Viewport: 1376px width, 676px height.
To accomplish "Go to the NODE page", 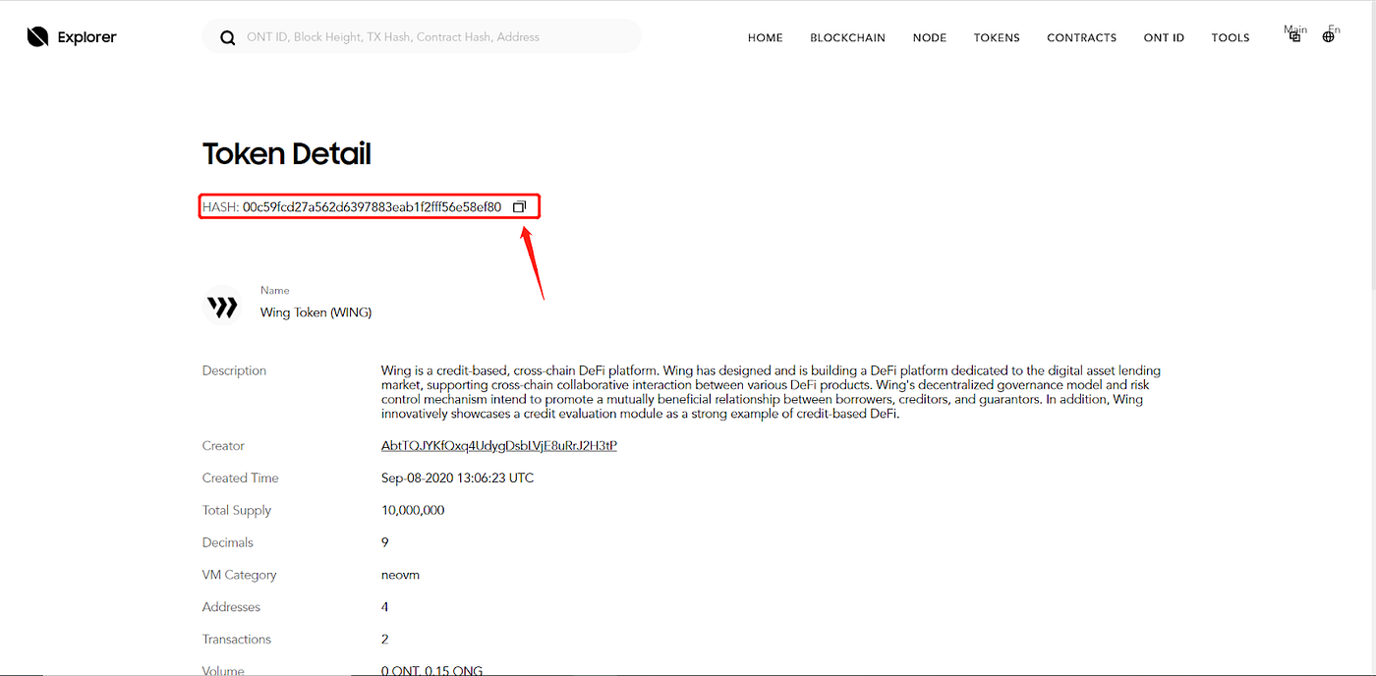I will point(929,37).
